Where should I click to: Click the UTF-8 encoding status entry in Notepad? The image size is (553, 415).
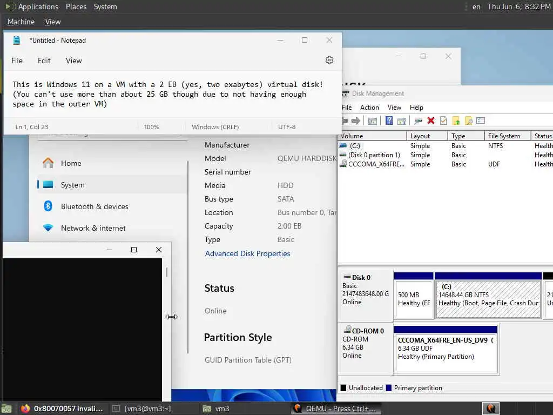[287, 126]
